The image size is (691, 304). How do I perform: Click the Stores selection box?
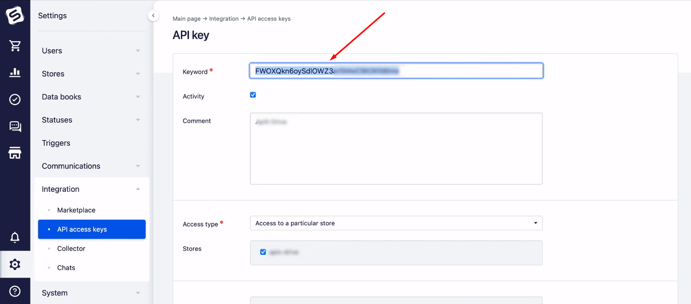[x=396, y=253]
